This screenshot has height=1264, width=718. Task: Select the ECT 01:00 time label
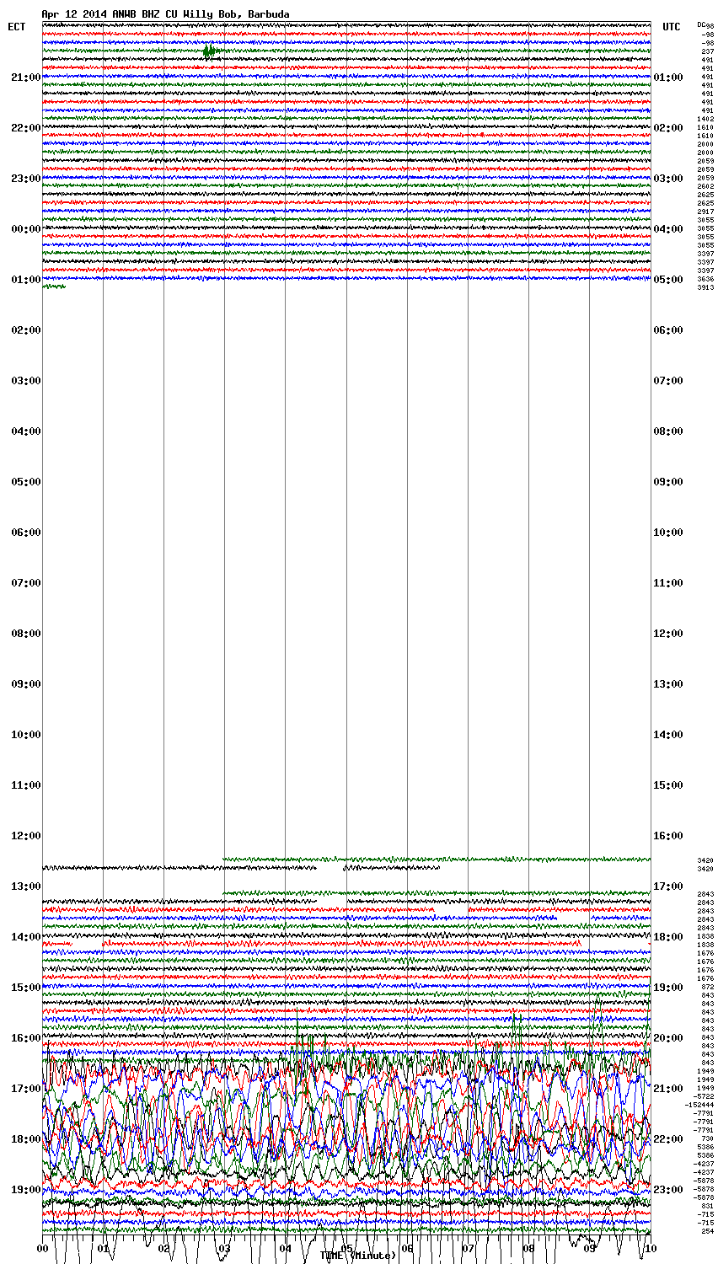click(x=26, y=280)
